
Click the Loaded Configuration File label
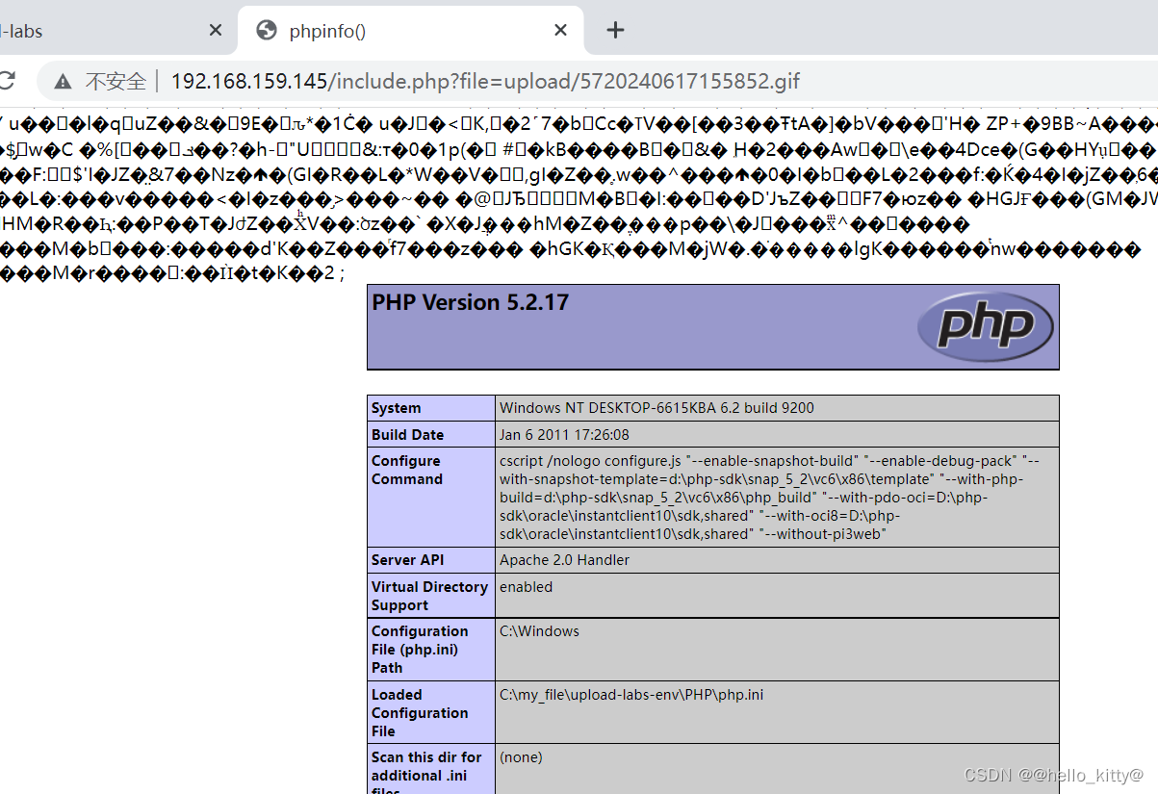pyautogui.click(x=420, y=713)
